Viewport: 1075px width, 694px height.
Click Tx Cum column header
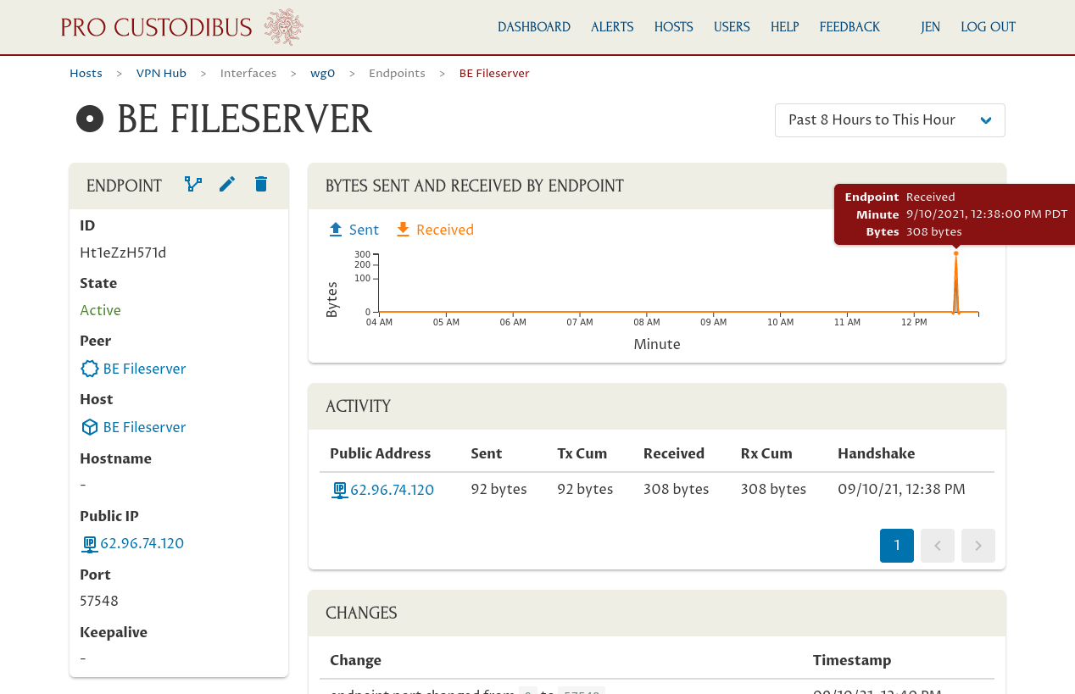coord(582,453)
